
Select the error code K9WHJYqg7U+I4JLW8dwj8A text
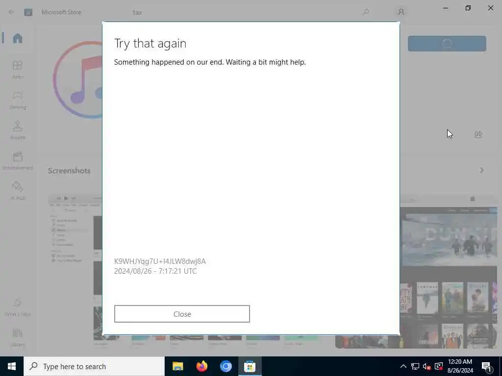[x=160, y=261]
